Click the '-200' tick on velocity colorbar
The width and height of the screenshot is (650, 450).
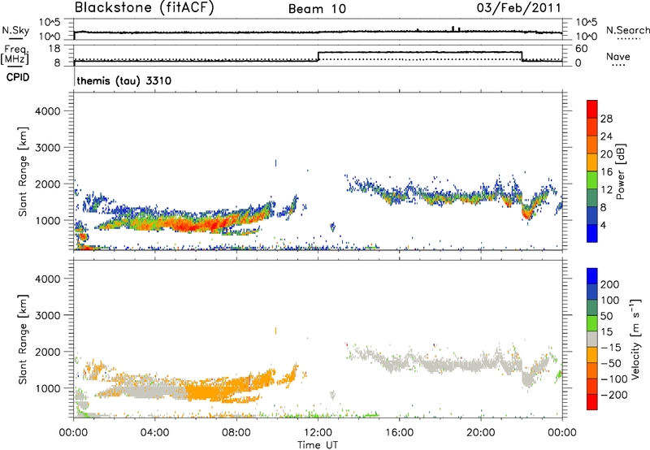pos(613,395)
